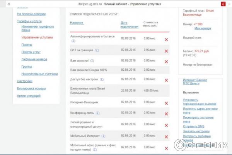Remove Автоинформирование о балансе service with red X

pyautogui.click(x=166, y=40)
